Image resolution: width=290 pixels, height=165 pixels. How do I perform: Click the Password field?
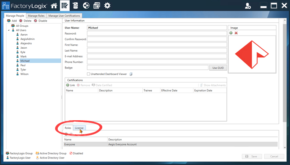tap(157, 33)
